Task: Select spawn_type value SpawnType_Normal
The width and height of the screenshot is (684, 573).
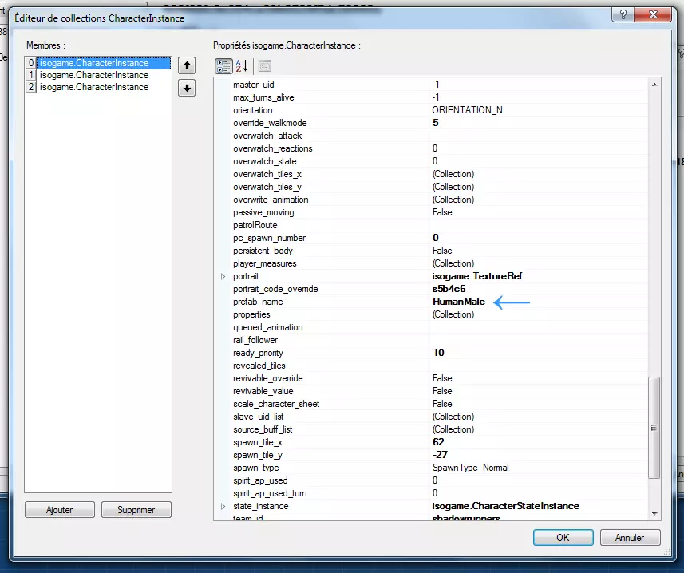Action: (x=470, y=468)
